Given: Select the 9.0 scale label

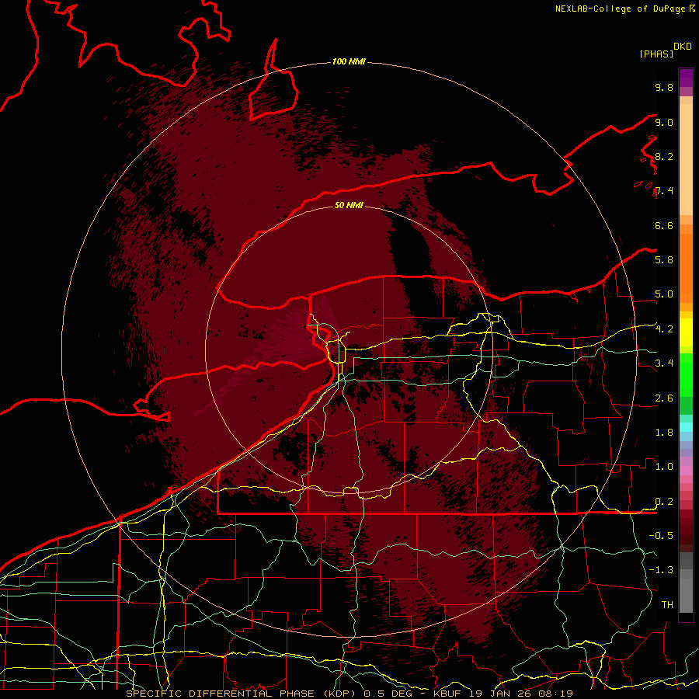Looking at the screenshot, I should pos(664,122).
